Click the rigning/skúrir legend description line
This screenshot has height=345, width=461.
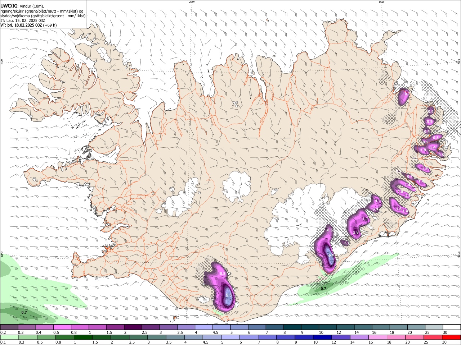(42, 11)
